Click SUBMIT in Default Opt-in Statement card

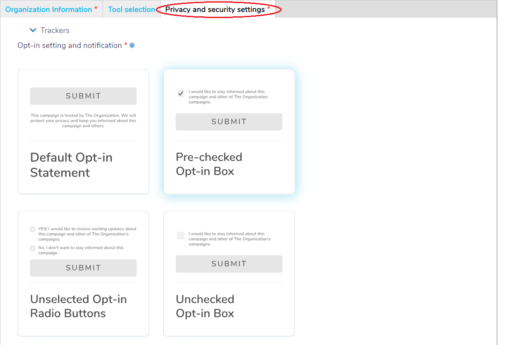(x=83, y=96)
